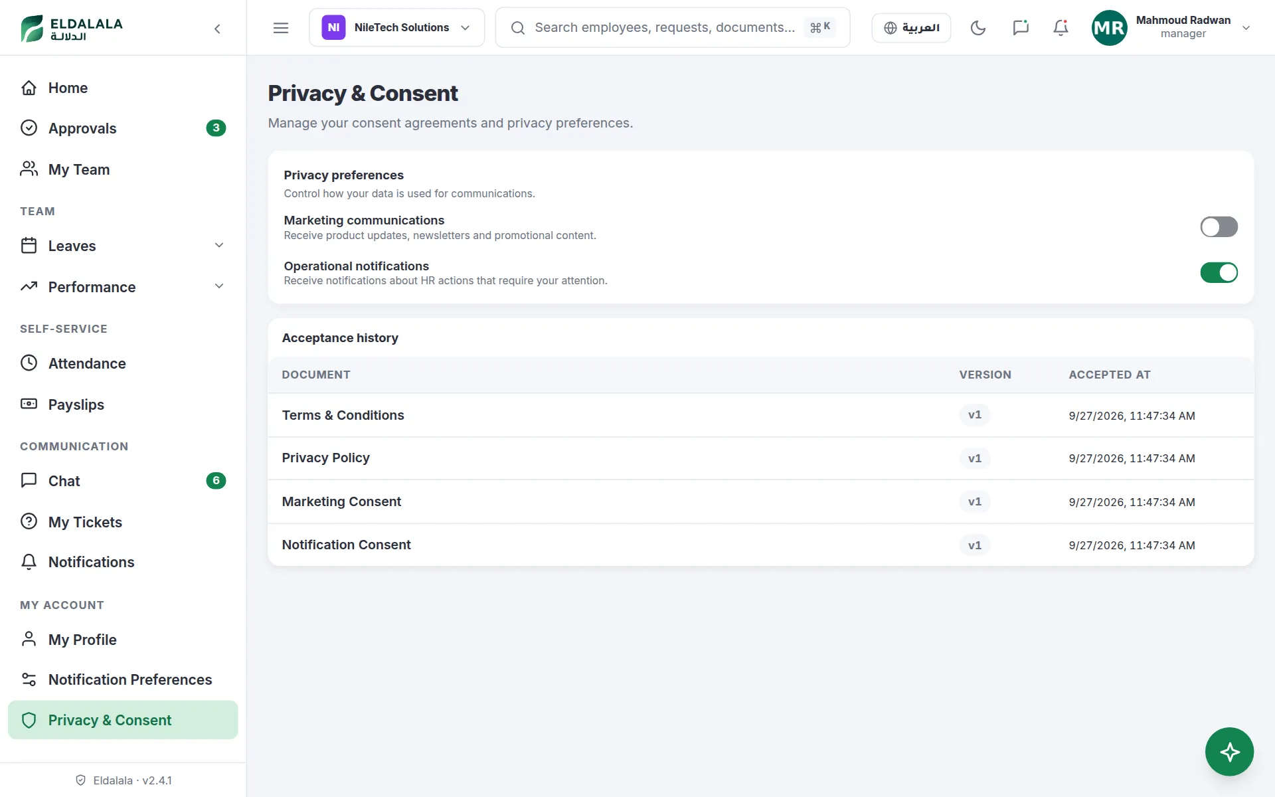Click the Terms & Conditions document row

click(760, 415)
